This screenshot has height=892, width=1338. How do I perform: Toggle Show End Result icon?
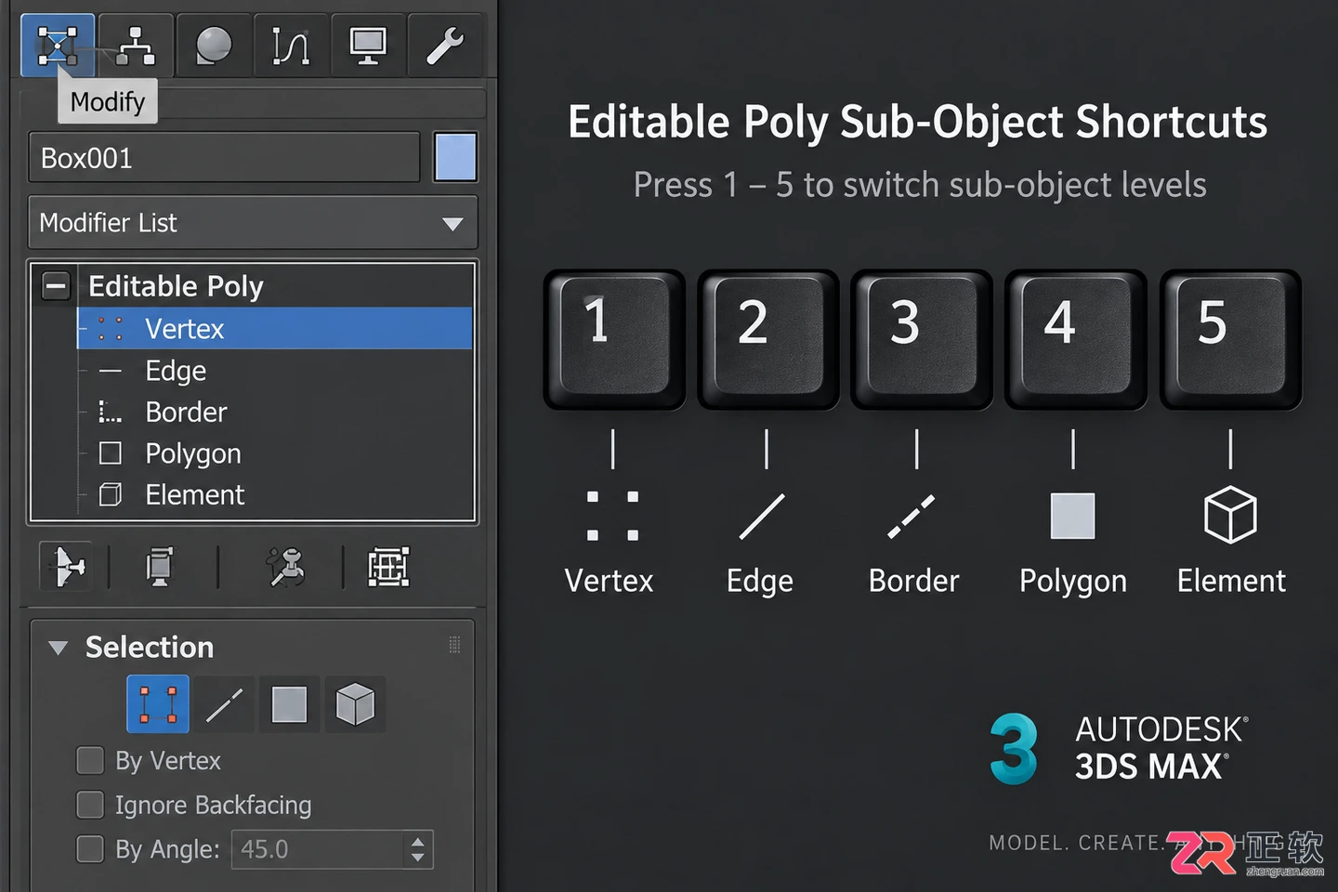[x=160, y=566]
